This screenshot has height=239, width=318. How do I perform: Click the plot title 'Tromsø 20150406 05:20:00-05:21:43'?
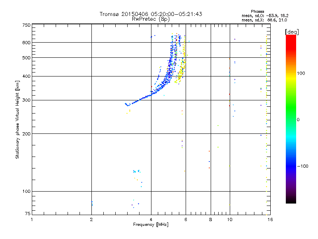click(151, 14)
